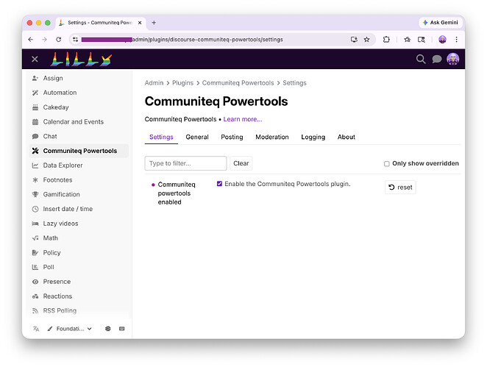Open the Footnotes plugin in sidebar
This screenshot has width=487, height=367.
pos(79,179)
